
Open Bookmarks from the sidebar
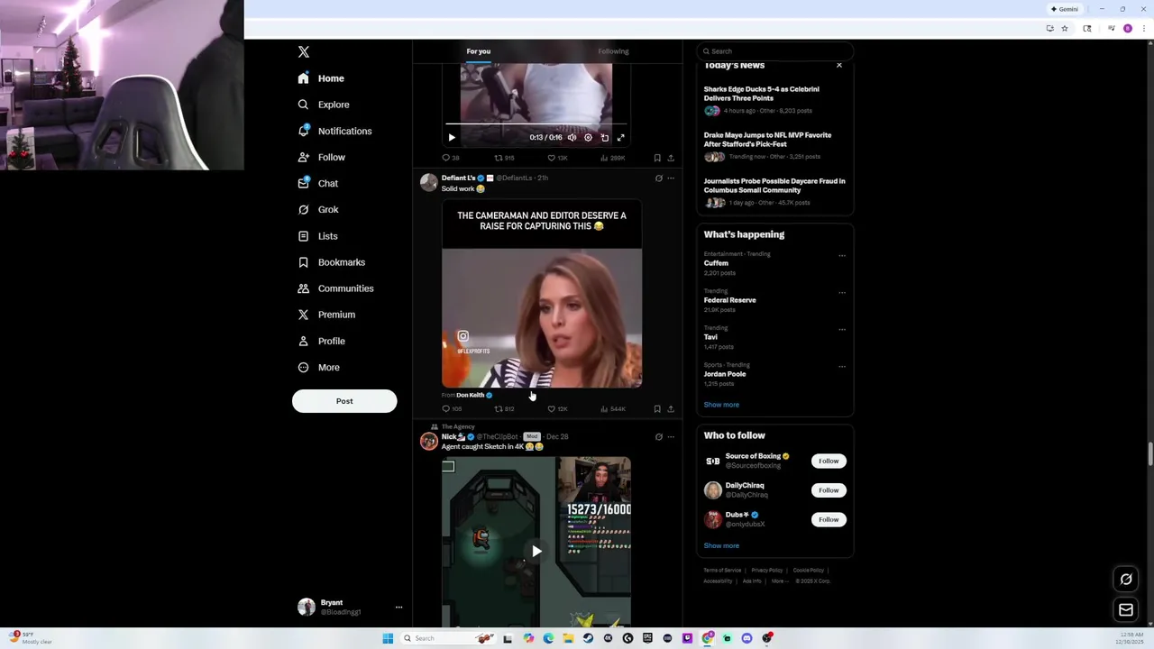[331, 262]
